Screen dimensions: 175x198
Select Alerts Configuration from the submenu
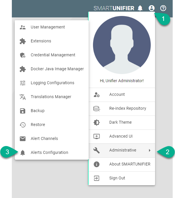tap(49, 152)
